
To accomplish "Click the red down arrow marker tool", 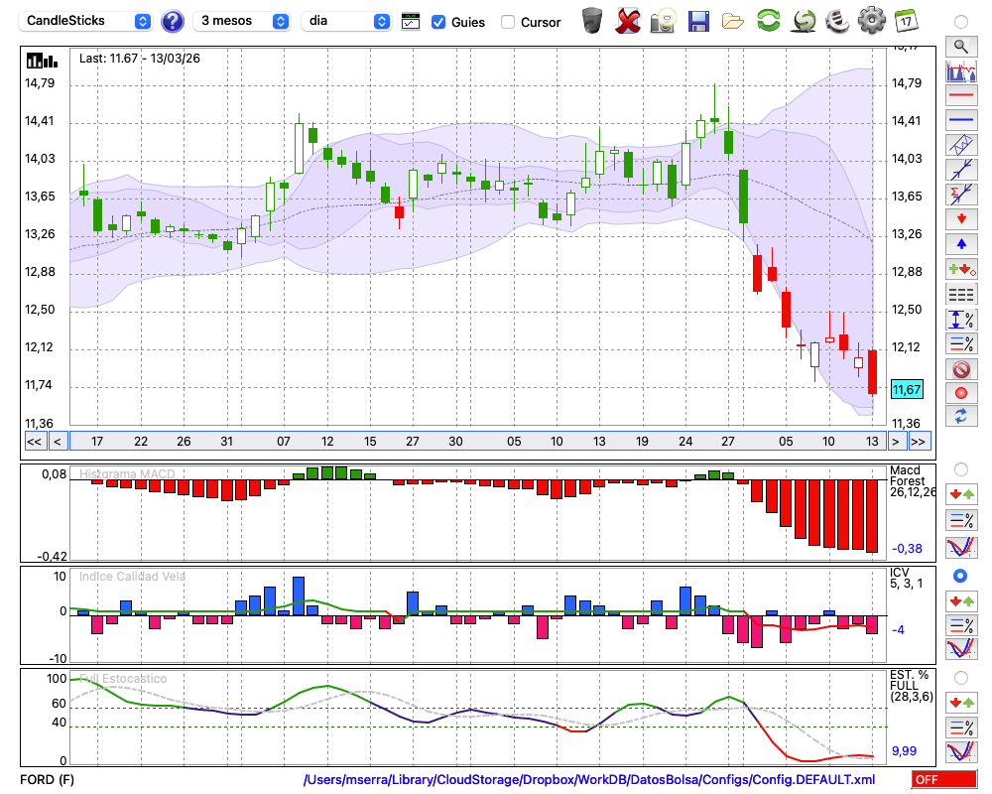I will point(960,218).
